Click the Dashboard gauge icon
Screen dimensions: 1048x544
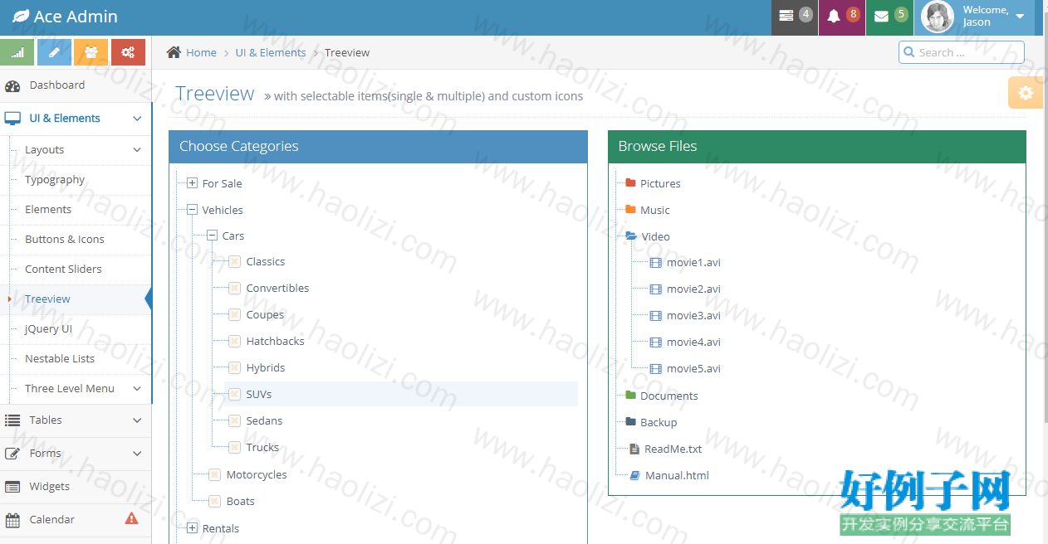coord(12,85)
